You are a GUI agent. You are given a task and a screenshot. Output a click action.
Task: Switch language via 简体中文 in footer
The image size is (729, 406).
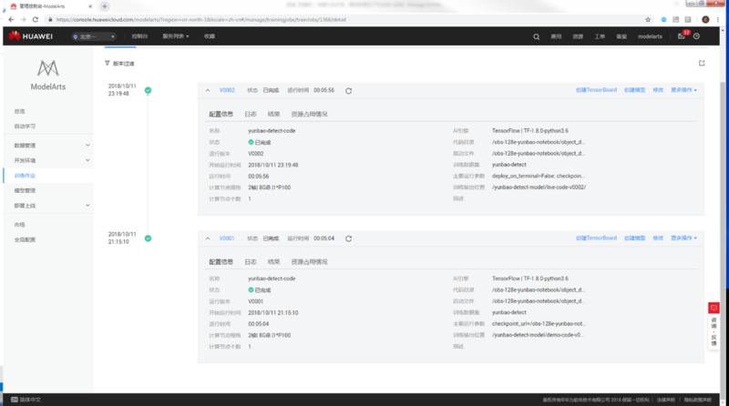point(26,400)
